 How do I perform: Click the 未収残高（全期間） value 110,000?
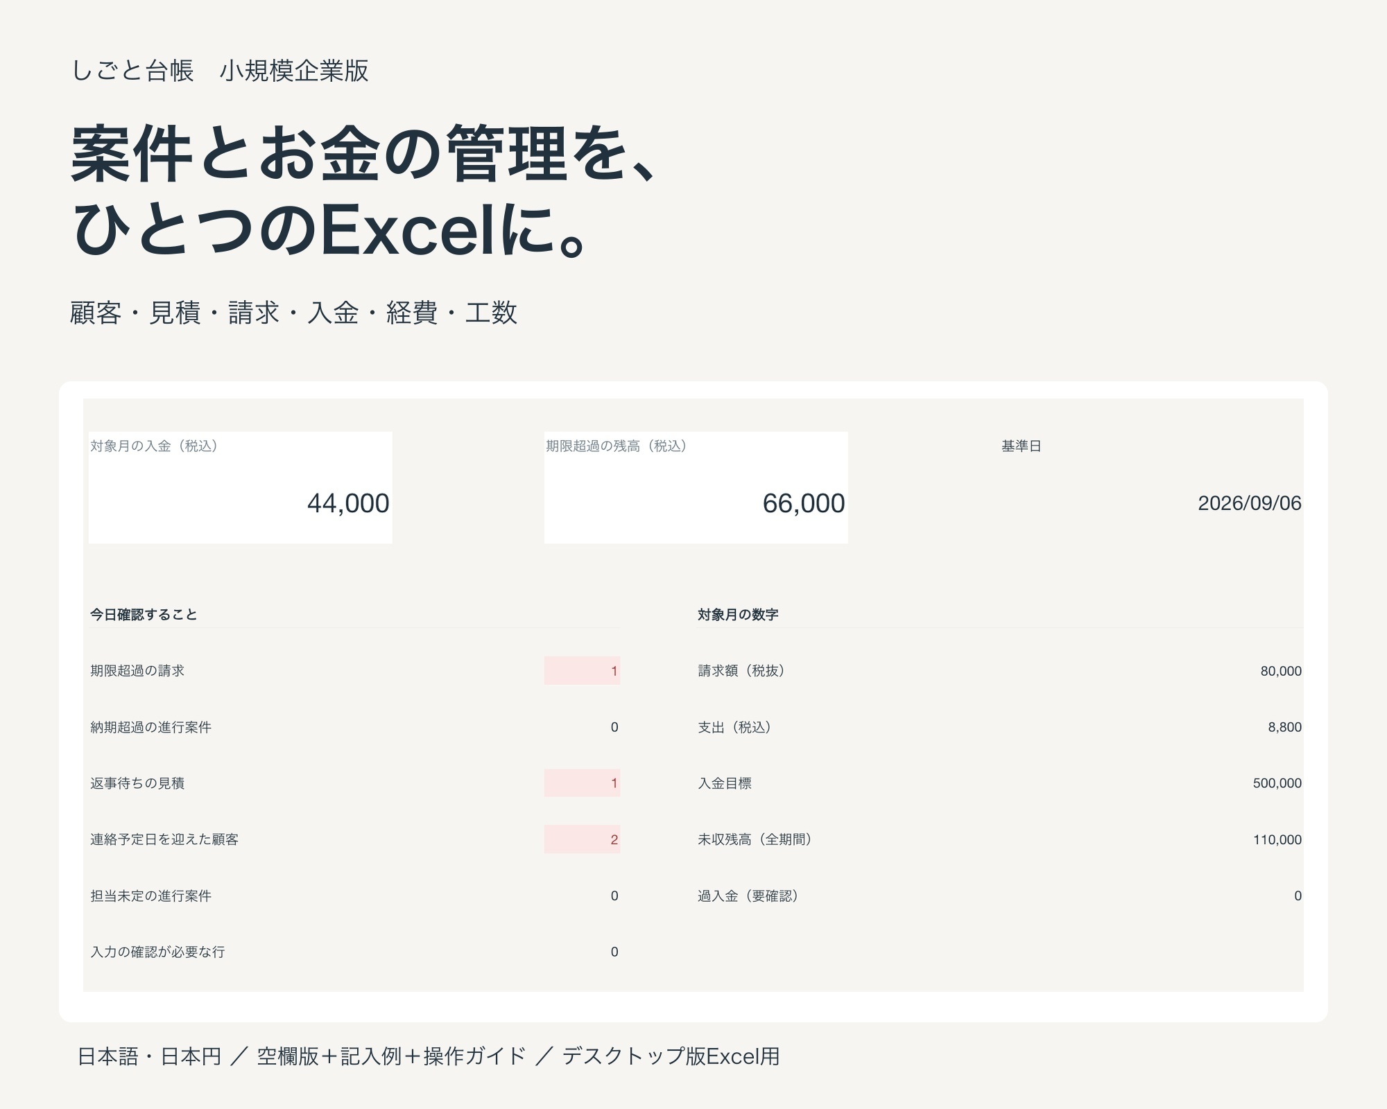coord(1277,839)
